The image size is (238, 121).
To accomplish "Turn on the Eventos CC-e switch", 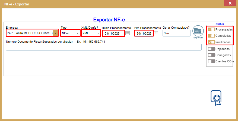I will point(211,61).
